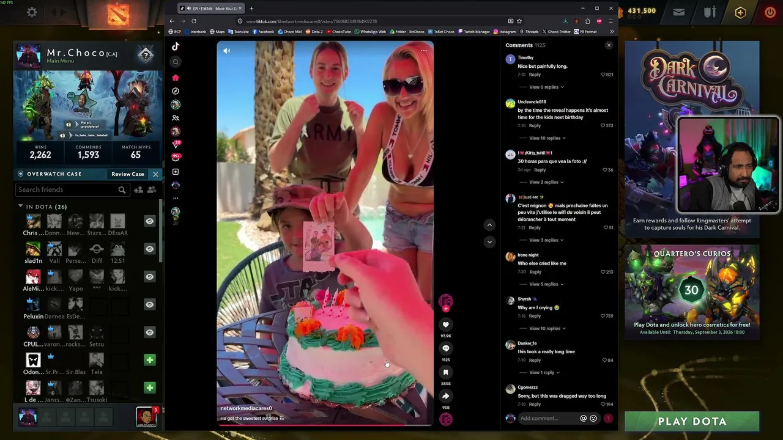Open the ChocoTube bookmark
The image size is (783, 440).
point(339,32)
